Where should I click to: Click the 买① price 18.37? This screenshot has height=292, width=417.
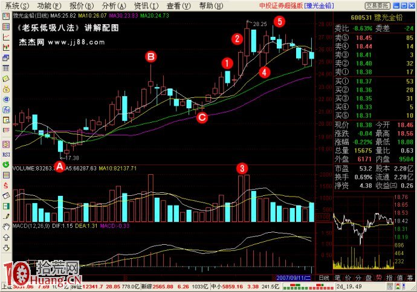[x=364, y=81]
